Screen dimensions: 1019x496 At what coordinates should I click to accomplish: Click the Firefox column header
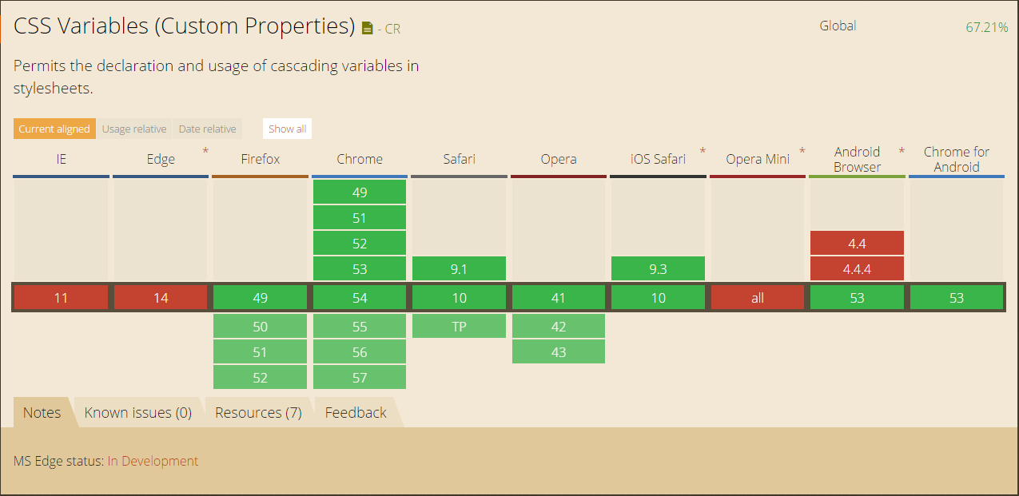pos(261,159)
